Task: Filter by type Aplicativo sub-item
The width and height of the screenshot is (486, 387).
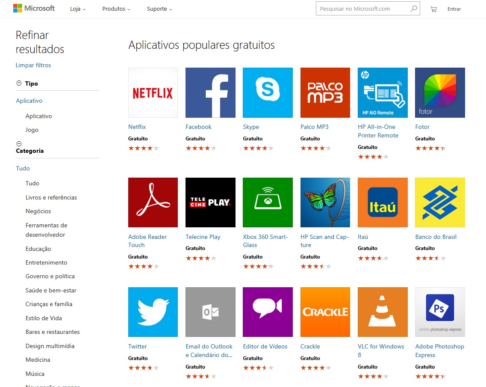Action: pos(39,116)
